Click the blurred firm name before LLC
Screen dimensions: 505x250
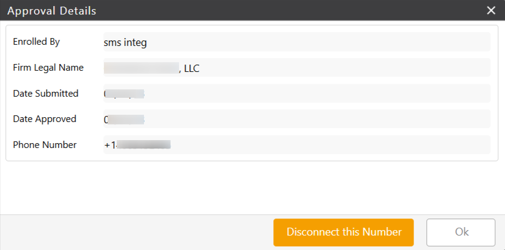coord(141,68)
